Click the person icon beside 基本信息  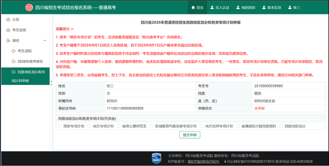point(264,8)
